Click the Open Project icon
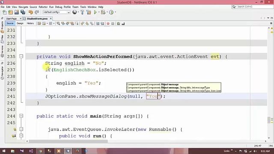 tap(17, 12)
